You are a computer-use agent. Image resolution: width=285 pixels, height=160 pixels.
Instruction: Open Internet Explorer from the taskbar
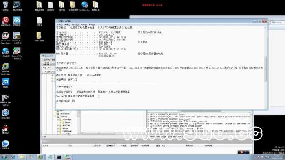point(13,157)
